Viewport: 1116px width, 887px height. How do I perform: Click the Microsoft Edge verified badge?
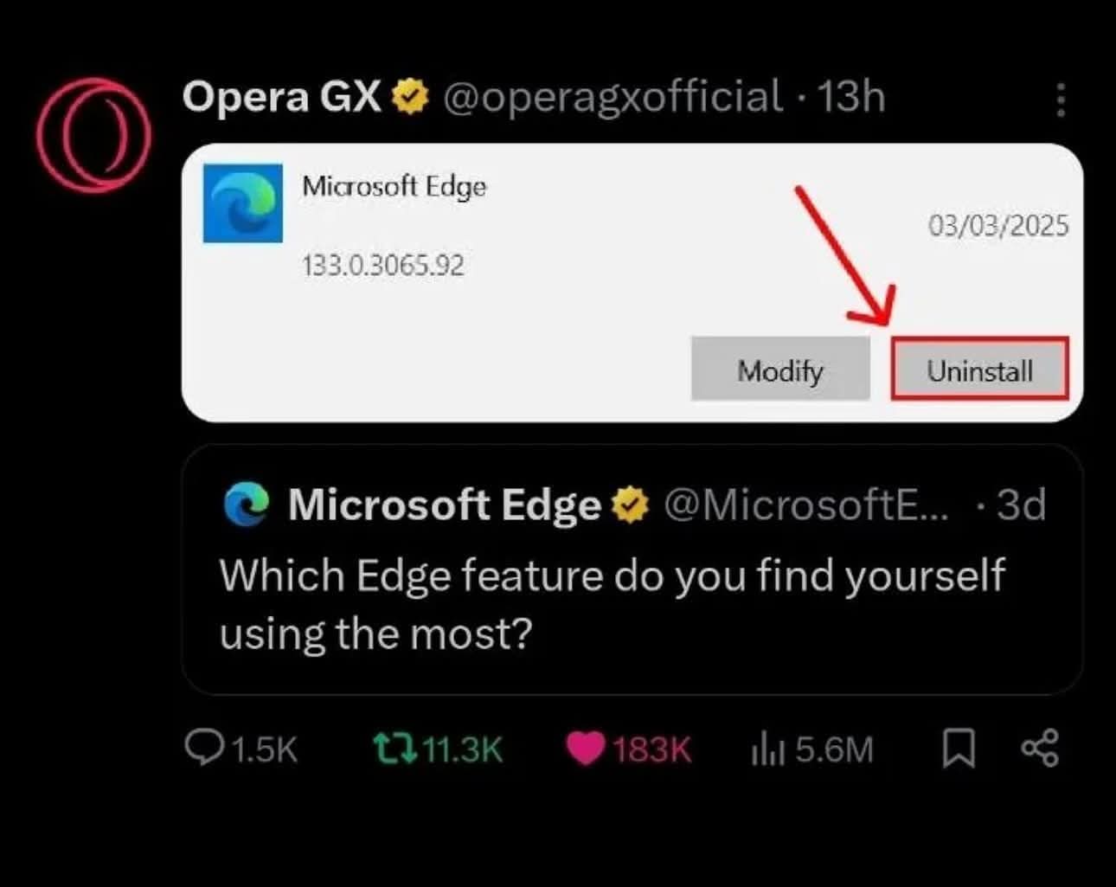[631, 505]
